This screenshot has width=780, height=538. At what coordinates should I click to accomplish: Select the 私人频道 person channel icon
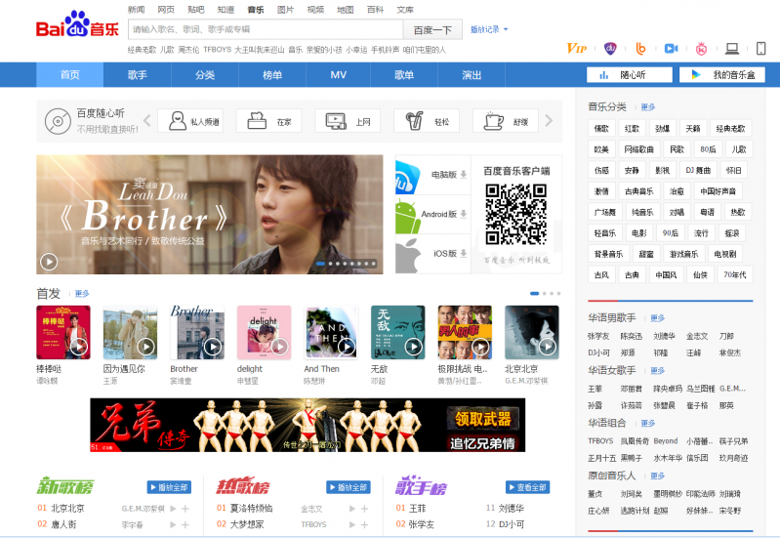[177, 121]
